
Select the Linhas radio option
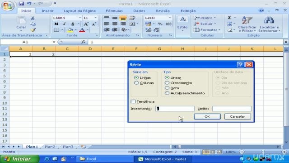coord(136,77)
